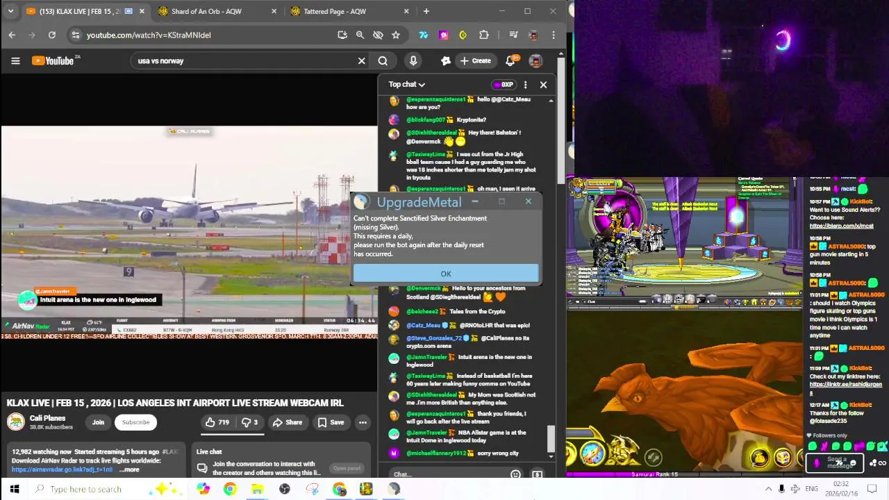The height and width of the screenshot is (500, 889).
Task: Click the 0XP points badge in chat
Action: (503, 85)
